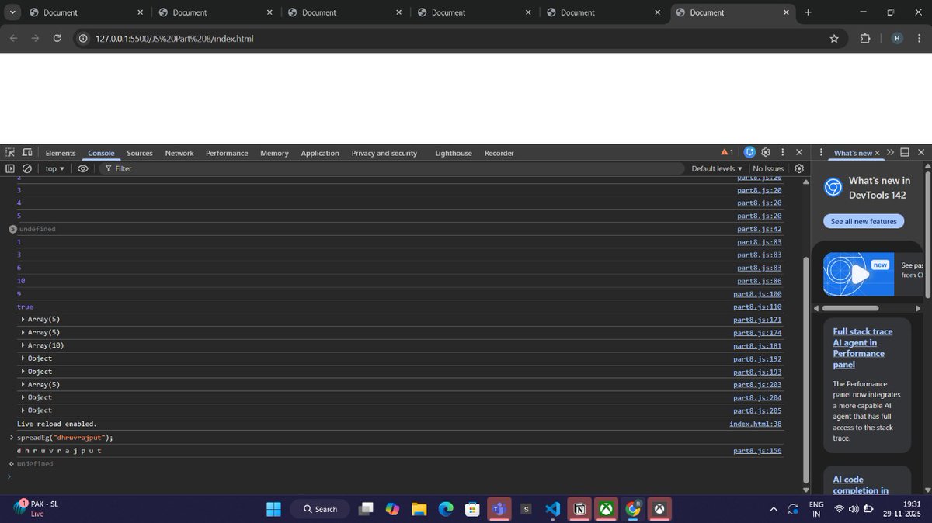Switch to the Network panel
Screen dimensions: 932x523
[179, 152]
